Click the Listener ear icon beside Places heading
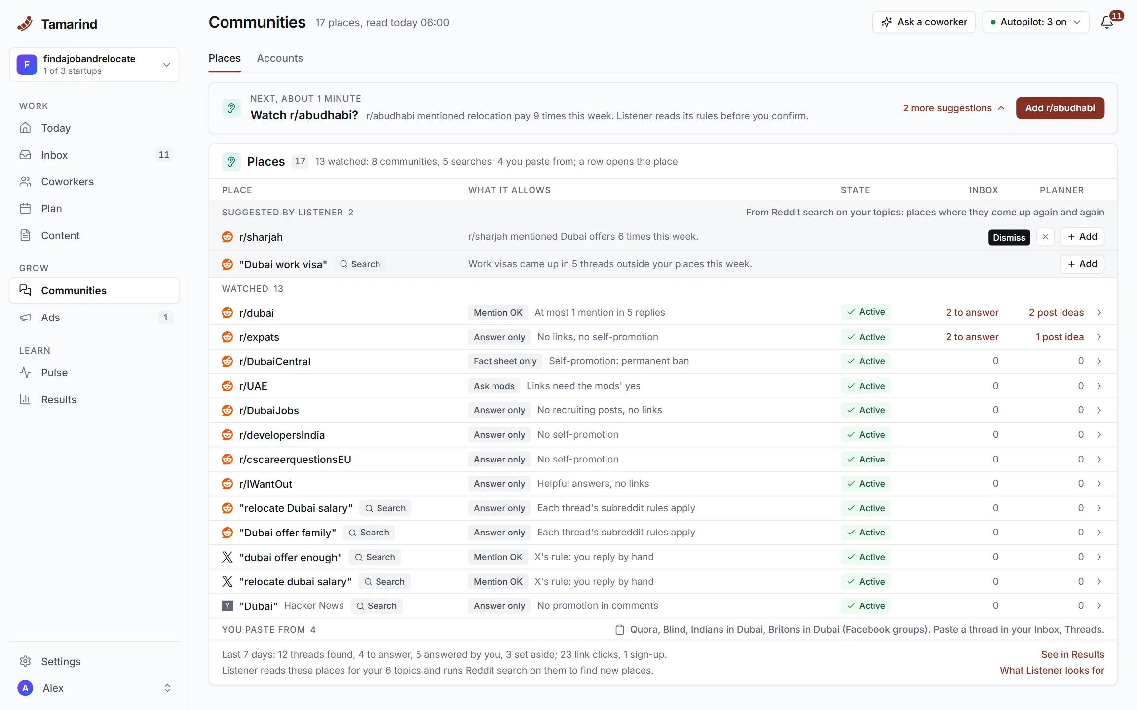This screenshot has height=710, width=1137. coord(231,161)
